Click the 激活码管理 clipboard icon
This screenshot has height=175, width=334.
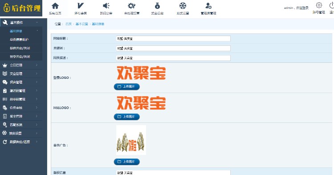5,91
